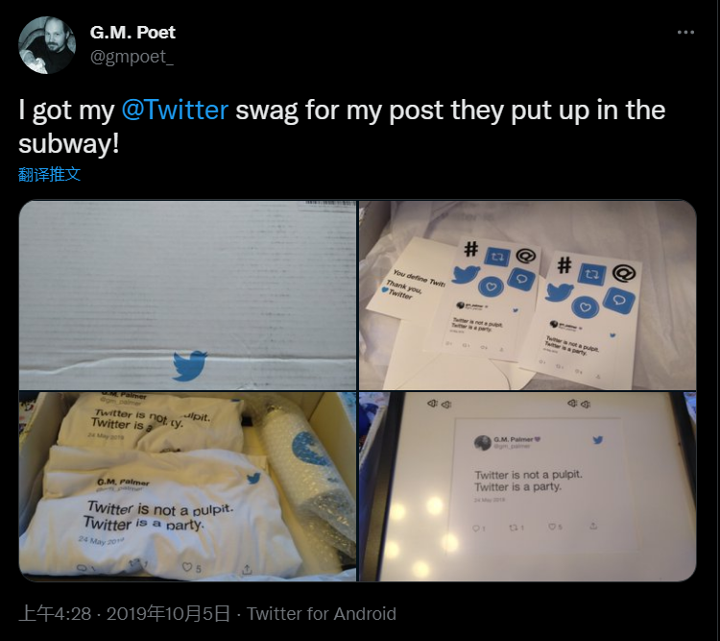Click the right speaker icon in framed photo

click(575, 404)
